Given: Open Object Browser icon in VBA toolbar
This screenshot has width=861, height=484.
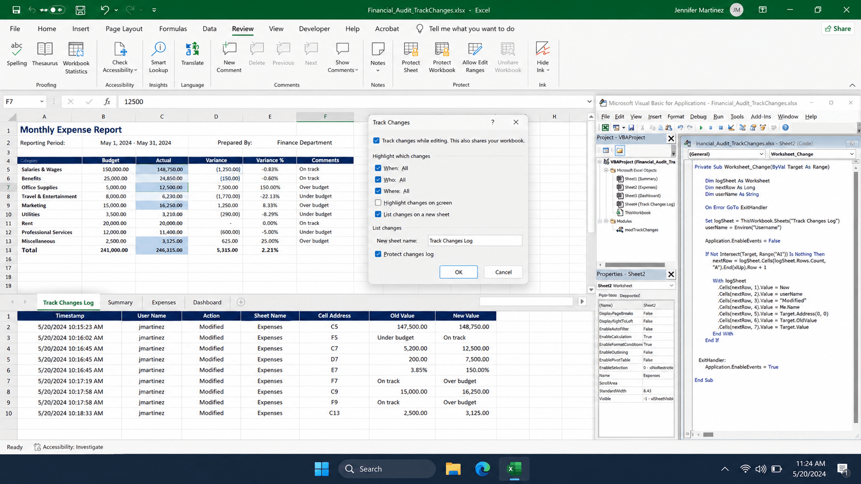Looking at the screenshot, I should (x=763, y=128).
